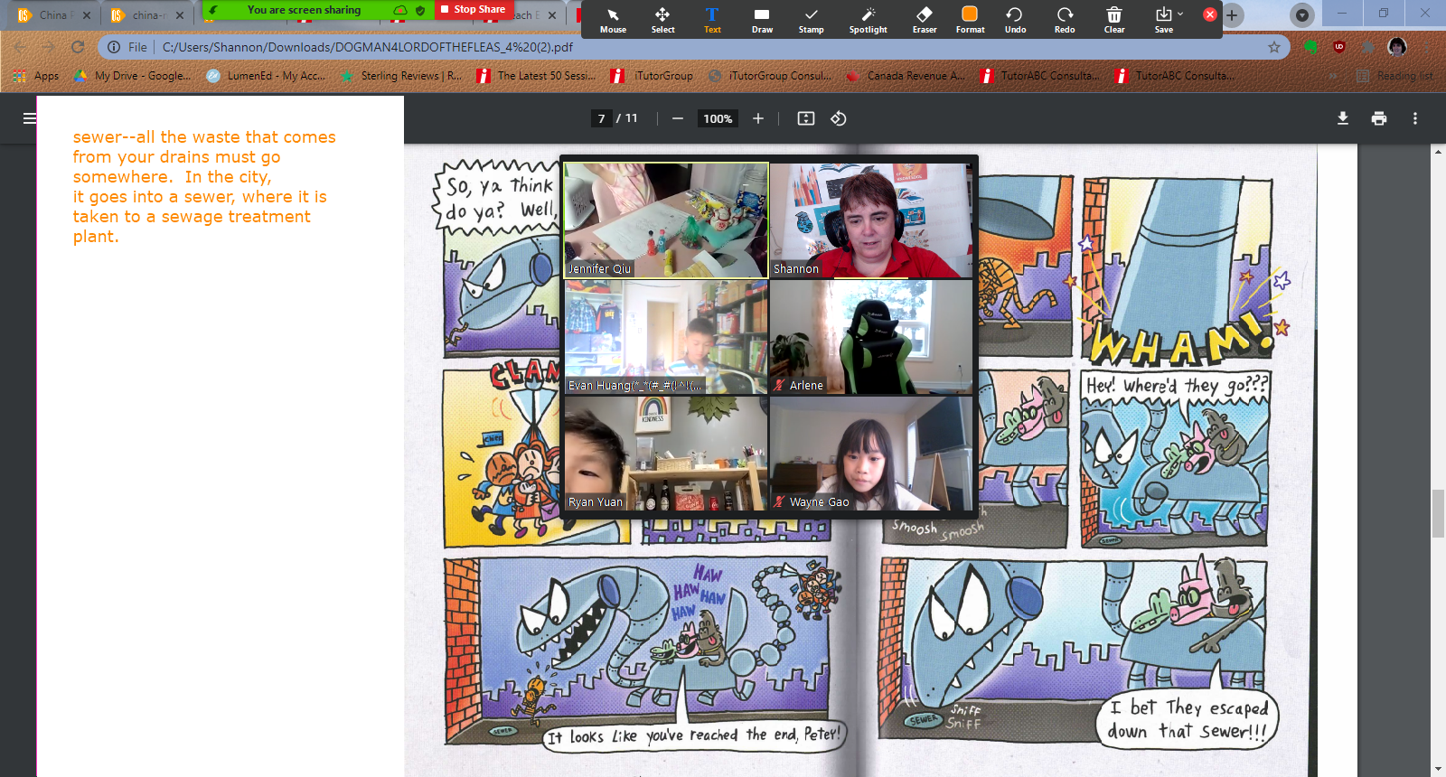Open the Chrome three-dot menu
The image size is (1446, 777).
(1428, 47)
